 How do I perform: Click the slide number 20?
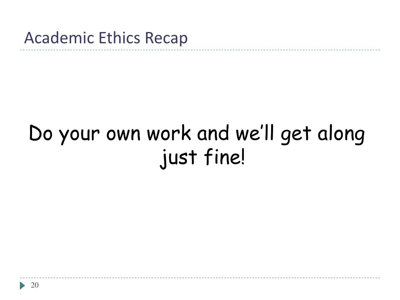(x=35, y=285)
